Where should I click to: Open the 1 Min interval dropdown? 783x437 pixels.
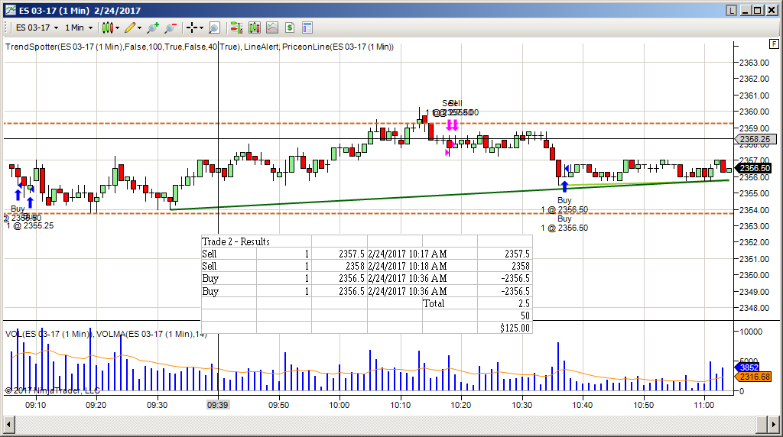click(x=79, y=28)
